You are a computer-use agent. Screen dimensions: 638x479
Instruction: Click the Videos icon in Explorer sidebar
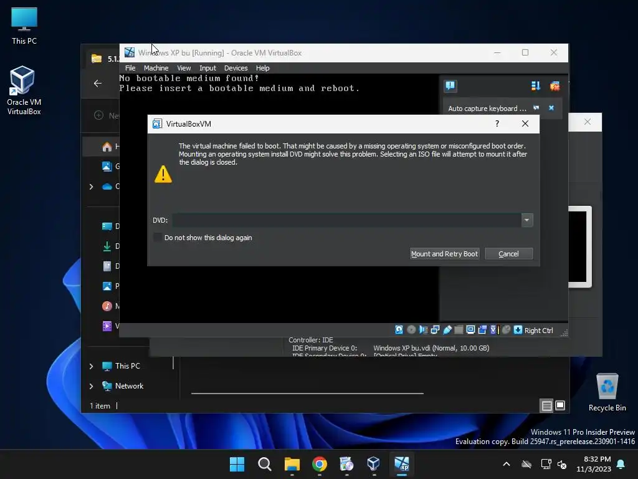point(107,326)
